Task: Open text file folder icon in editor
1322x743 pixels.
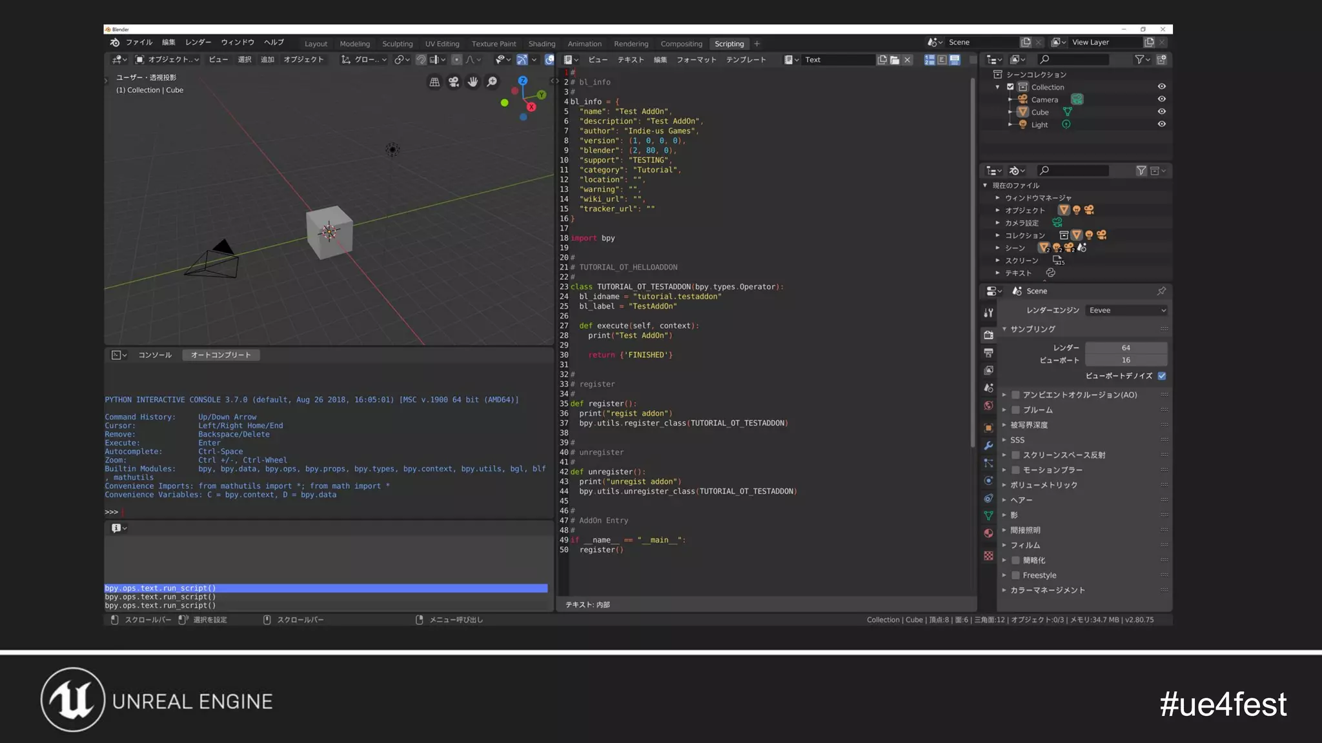Action: tap(895, 59)
